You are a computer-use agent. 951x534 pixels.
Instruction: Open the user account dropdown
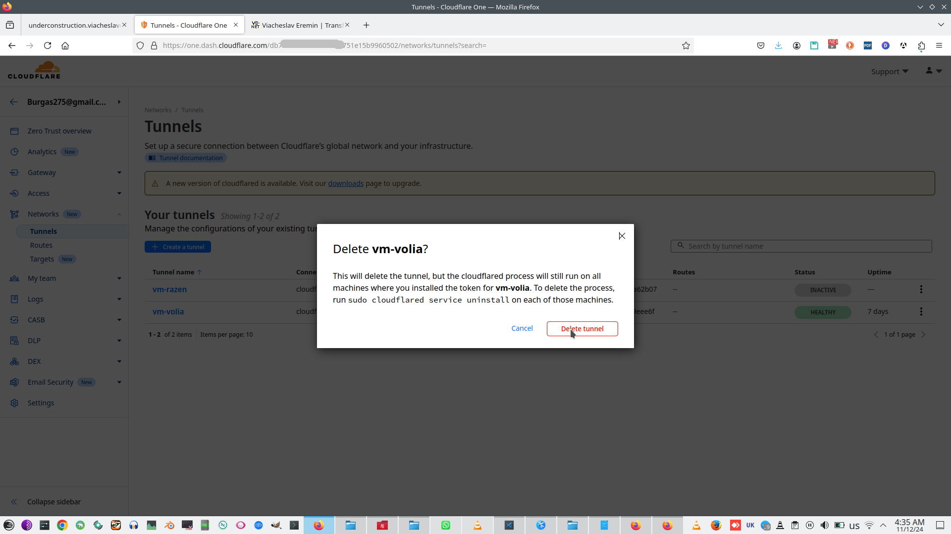pos(933,71)
